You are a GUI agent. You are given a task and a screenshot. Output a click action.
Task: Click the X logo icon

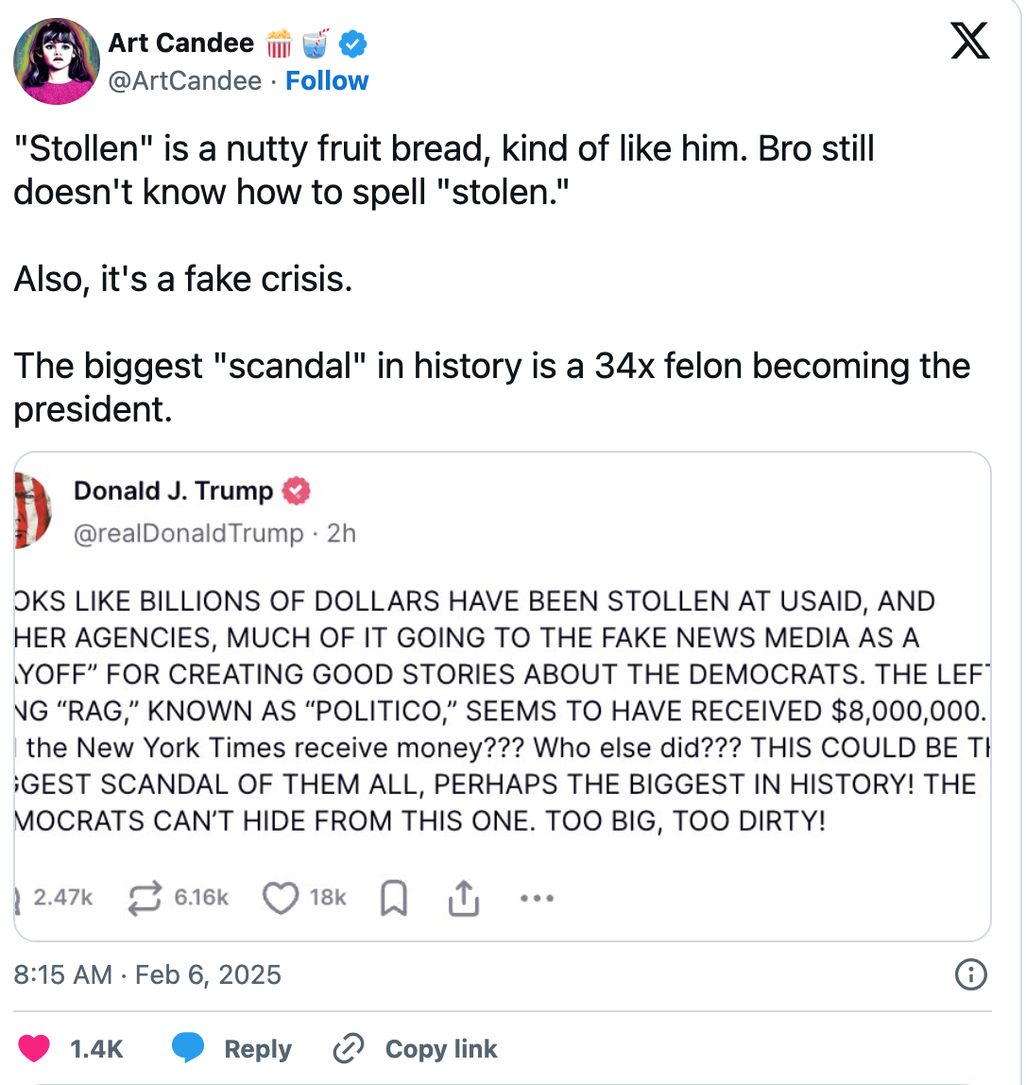click(969, 42)
